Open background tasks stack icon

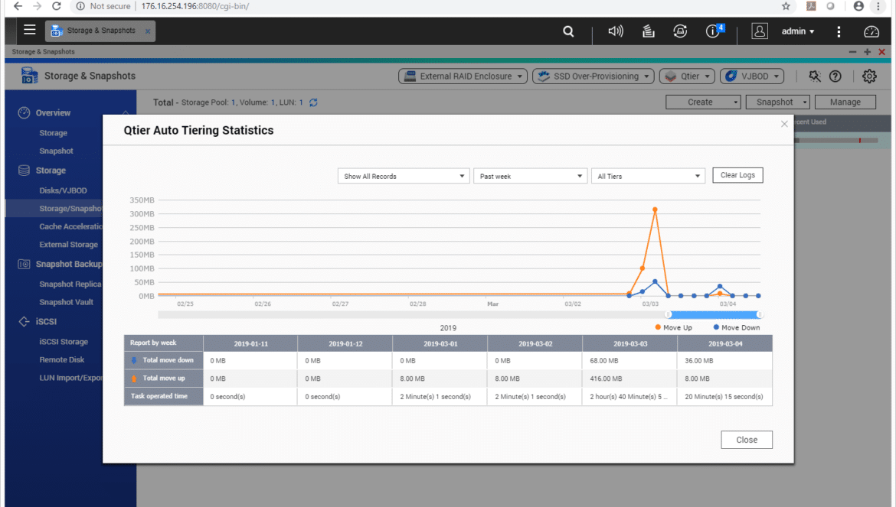click(x=648, y=31)
